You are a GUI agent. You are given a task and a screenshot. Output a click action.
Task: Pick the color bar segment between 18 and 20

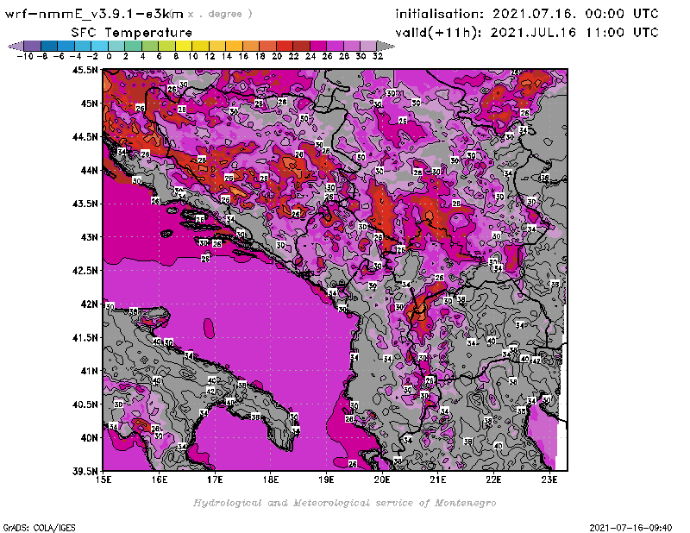[x=267, y=46]
